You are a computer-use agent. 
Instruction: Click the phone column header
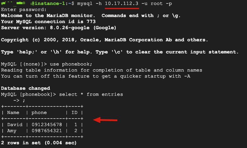tap(39, 113)
